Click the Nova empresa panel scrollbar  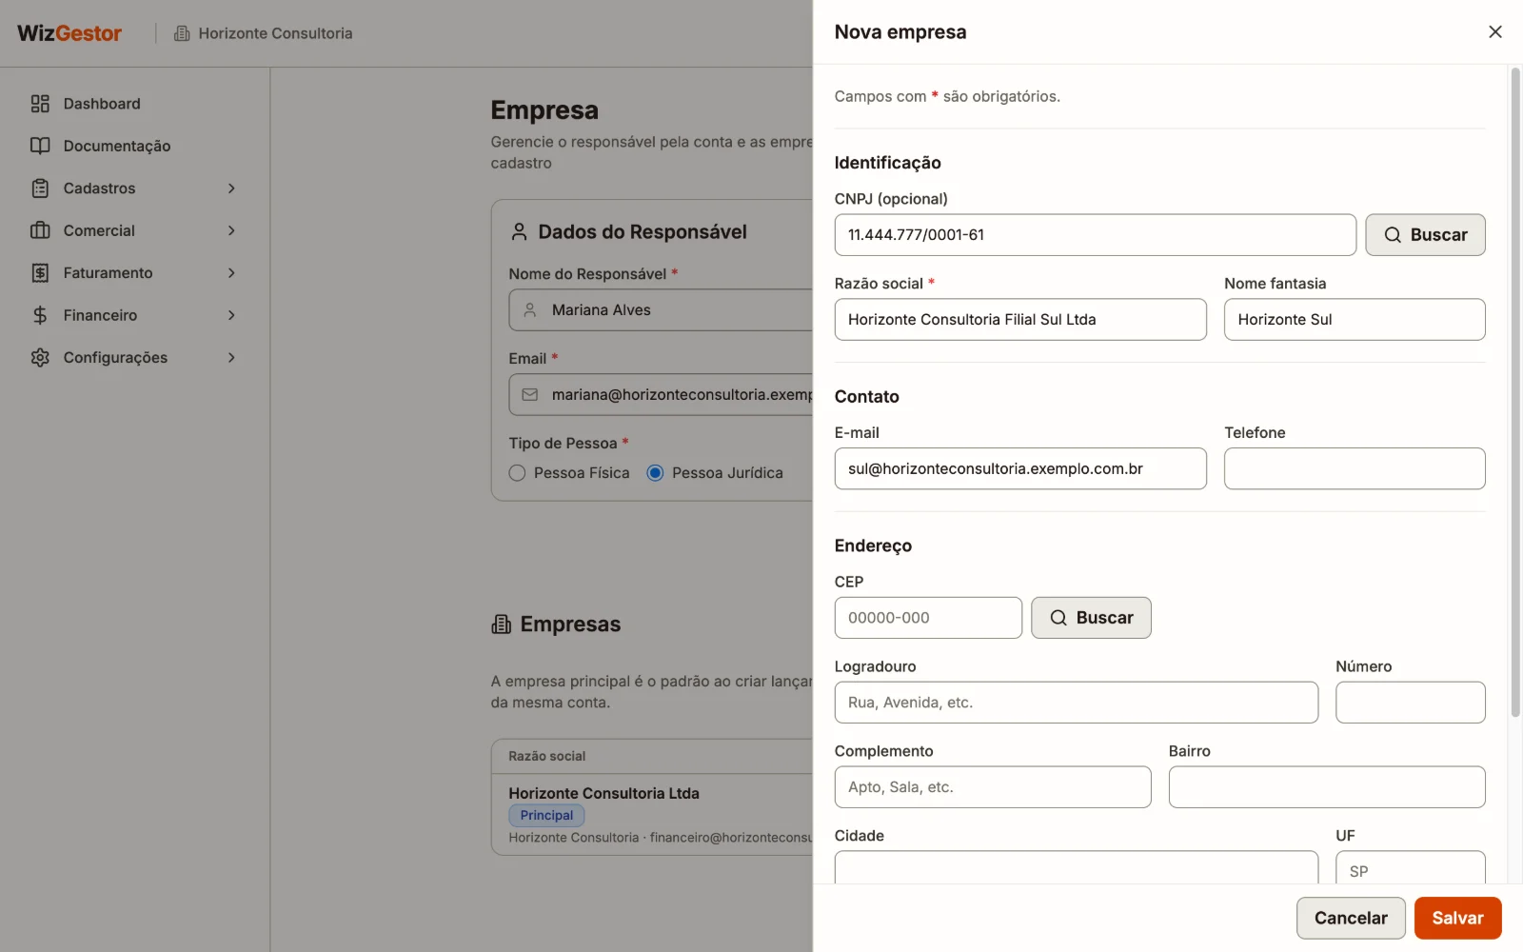1515,392
